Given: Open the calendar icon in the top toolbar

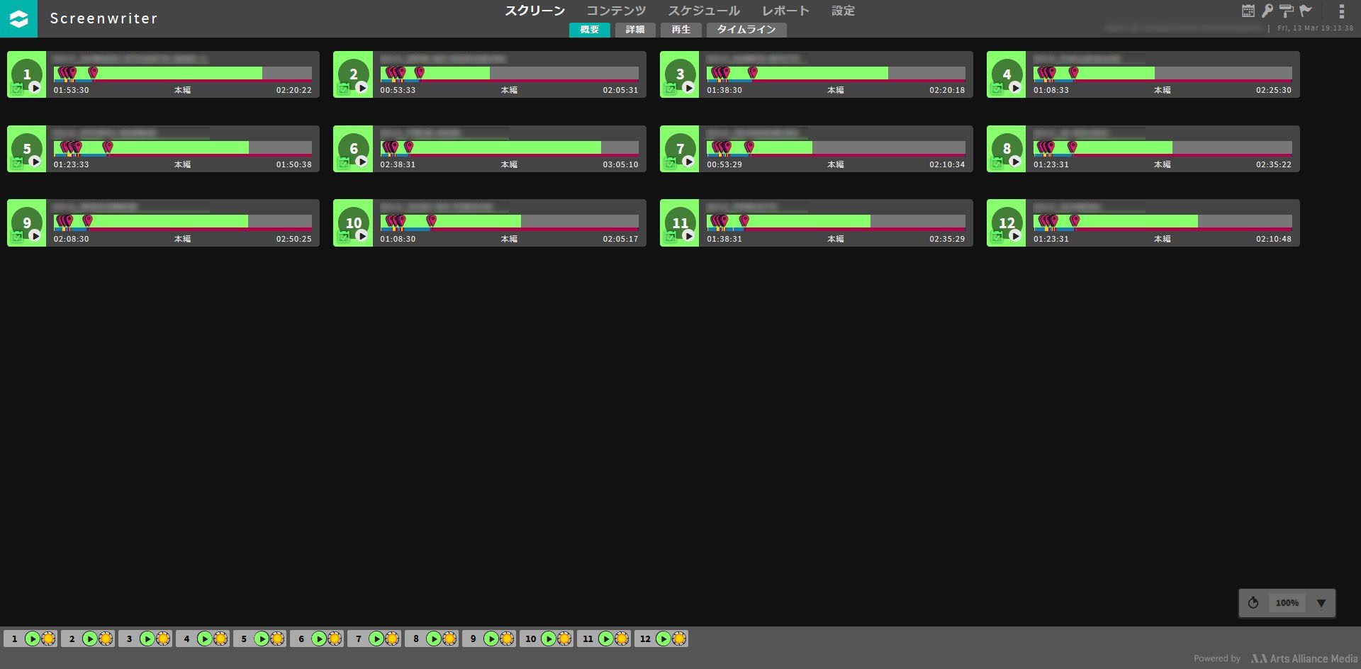Looking at the screenshot, I should [x=1248, y=11].
